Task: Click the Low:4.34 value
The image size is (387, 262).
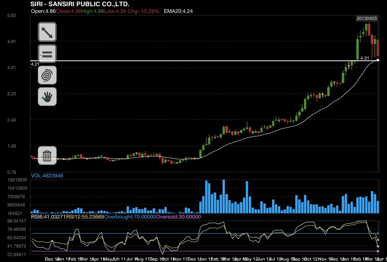Action: [x=115, y=11]
